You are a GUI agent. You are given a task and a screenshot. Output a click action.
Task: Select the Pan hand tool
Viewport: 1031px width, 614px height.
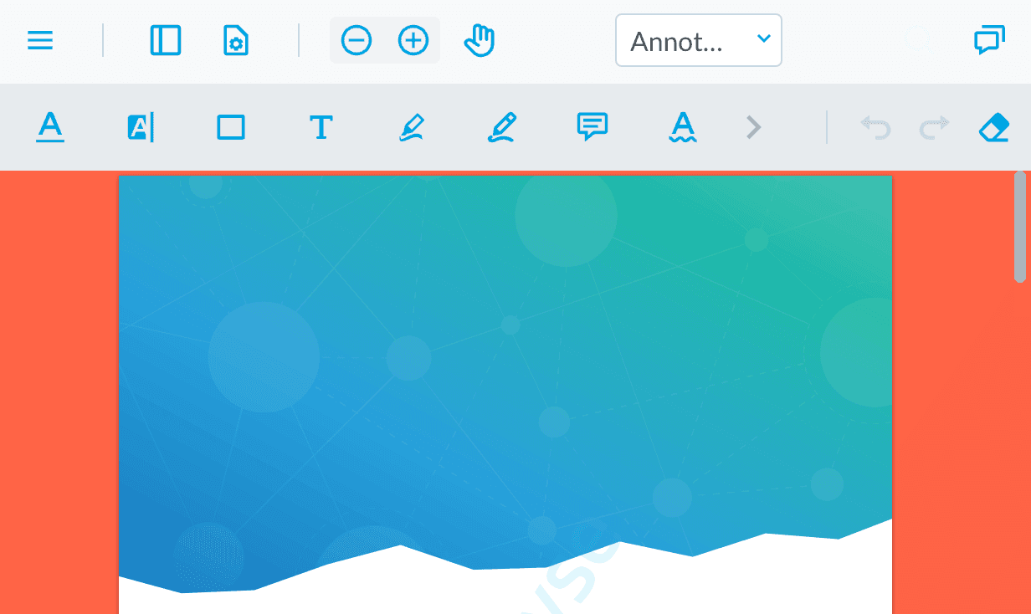pos(480,40)
